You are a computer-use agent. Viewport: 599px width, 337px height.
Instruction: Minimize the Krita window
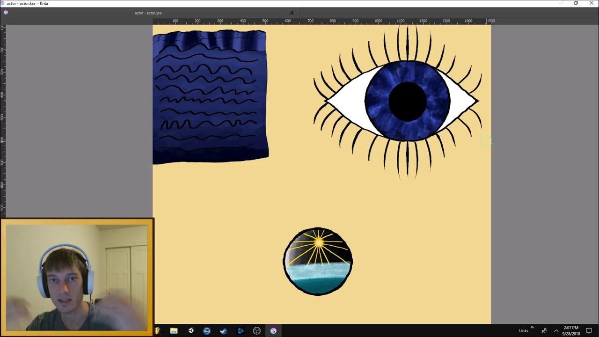click(x=561, y=3)
